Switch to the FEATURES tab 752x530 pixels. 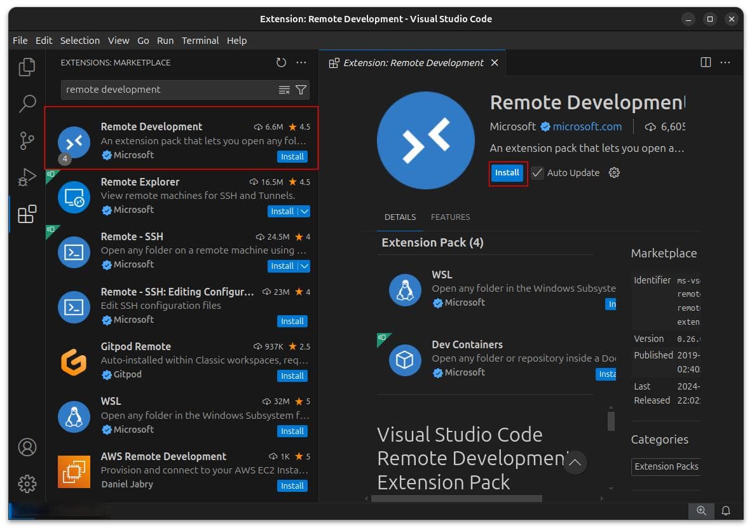pyautogui.click(x=450, y=217)
